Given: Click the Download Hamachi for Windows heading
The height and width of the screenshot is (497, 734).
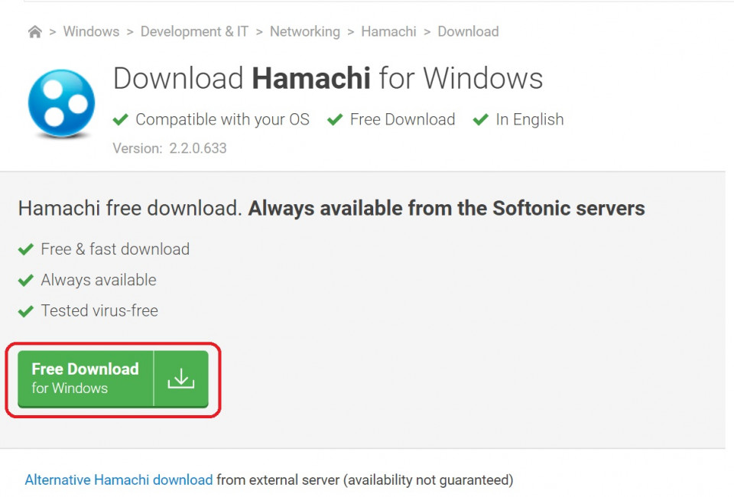Looking at the screenshot, I should pos(327,79).
